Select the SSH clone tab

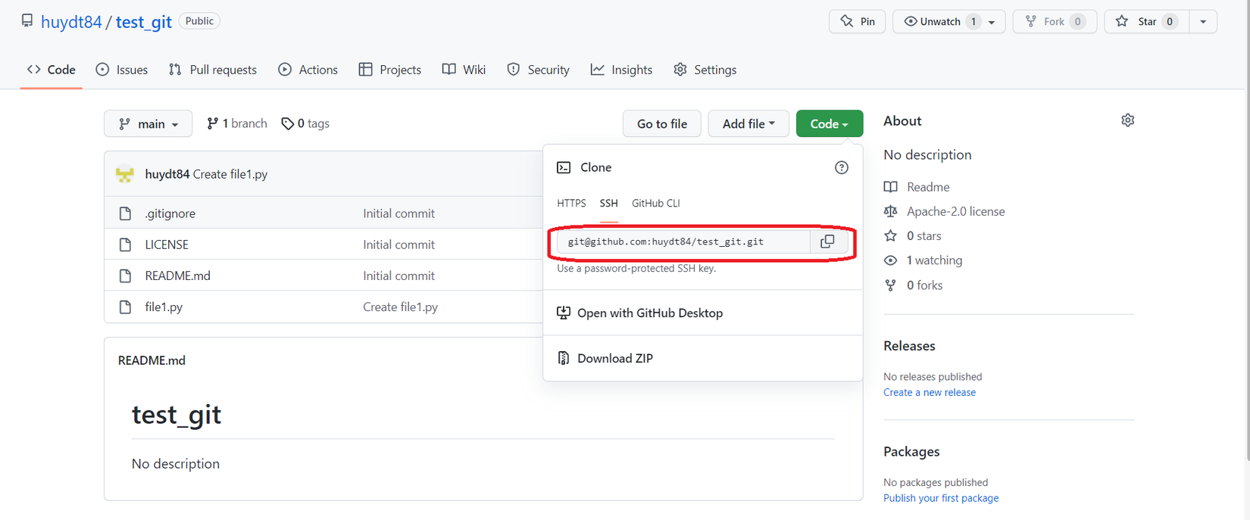coord(608,203)
